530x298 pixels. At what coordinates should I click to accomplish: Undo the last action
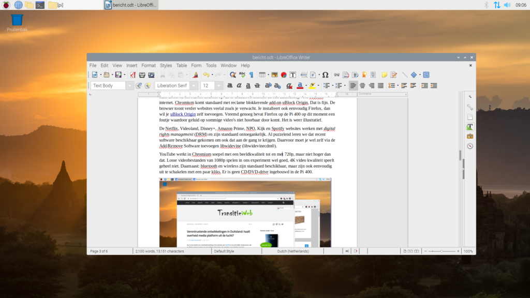[x=206, y=74]
